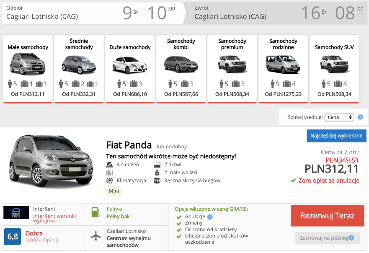Click the Klimatyzacja label

coord(132,181)
